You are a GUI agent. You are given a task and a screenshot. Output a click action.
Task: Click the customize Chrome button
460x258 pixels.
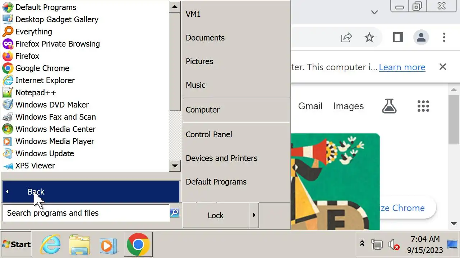(x=408, y=208)
